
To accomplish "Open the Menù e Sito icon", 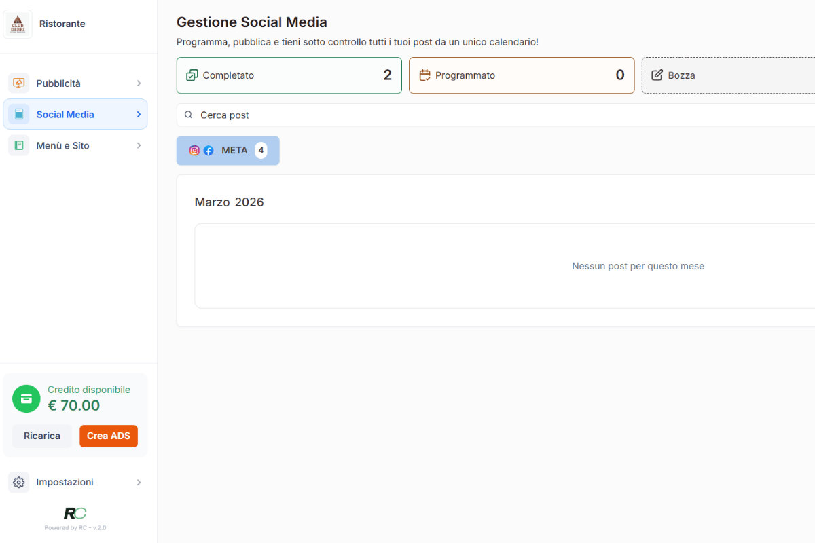I will tap(19, 145).
